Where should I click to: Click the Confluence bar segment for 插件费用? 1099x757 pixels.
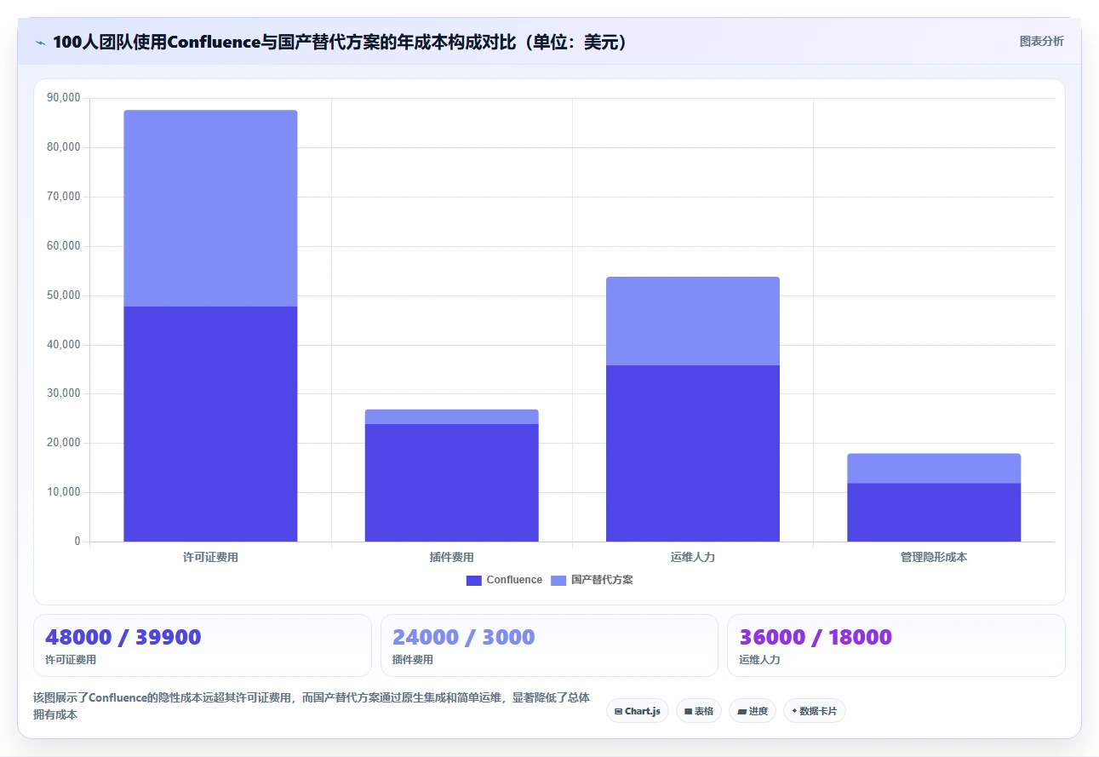click(452, 483)
